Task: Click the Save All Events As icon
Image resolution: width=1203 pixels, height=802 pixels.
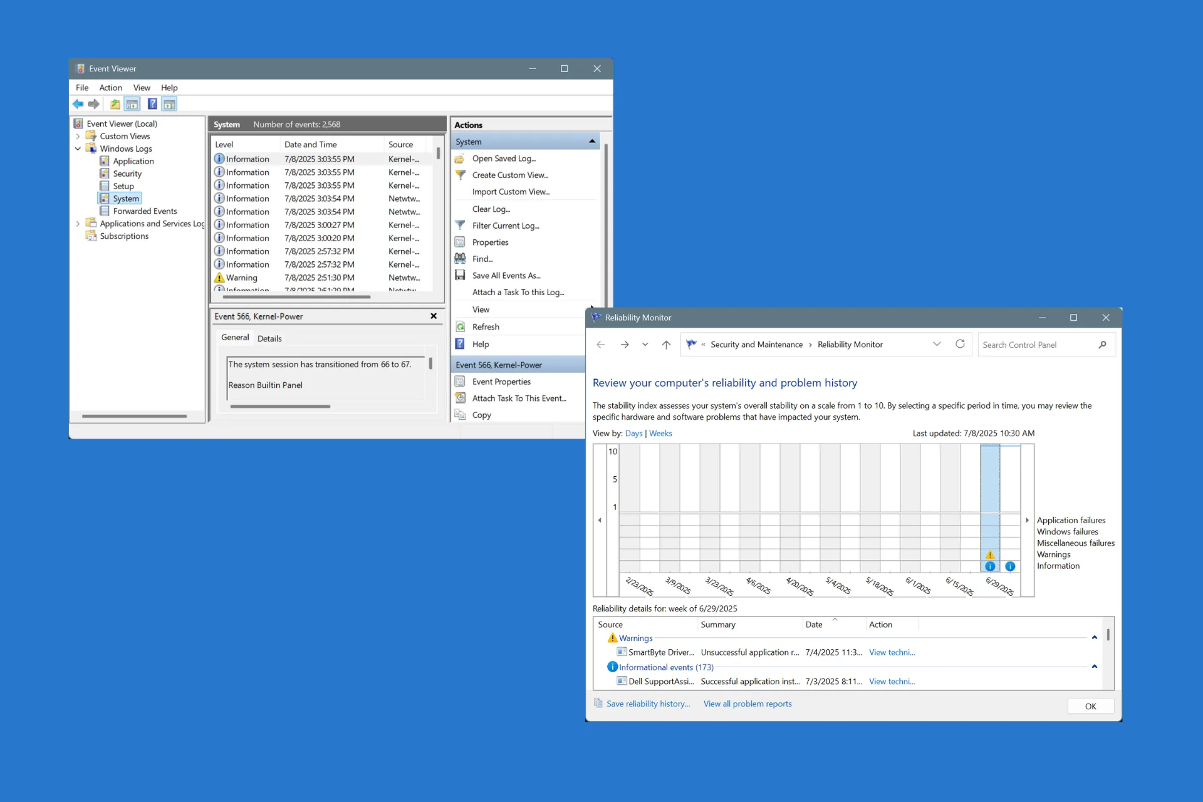Action: (461, 275)
